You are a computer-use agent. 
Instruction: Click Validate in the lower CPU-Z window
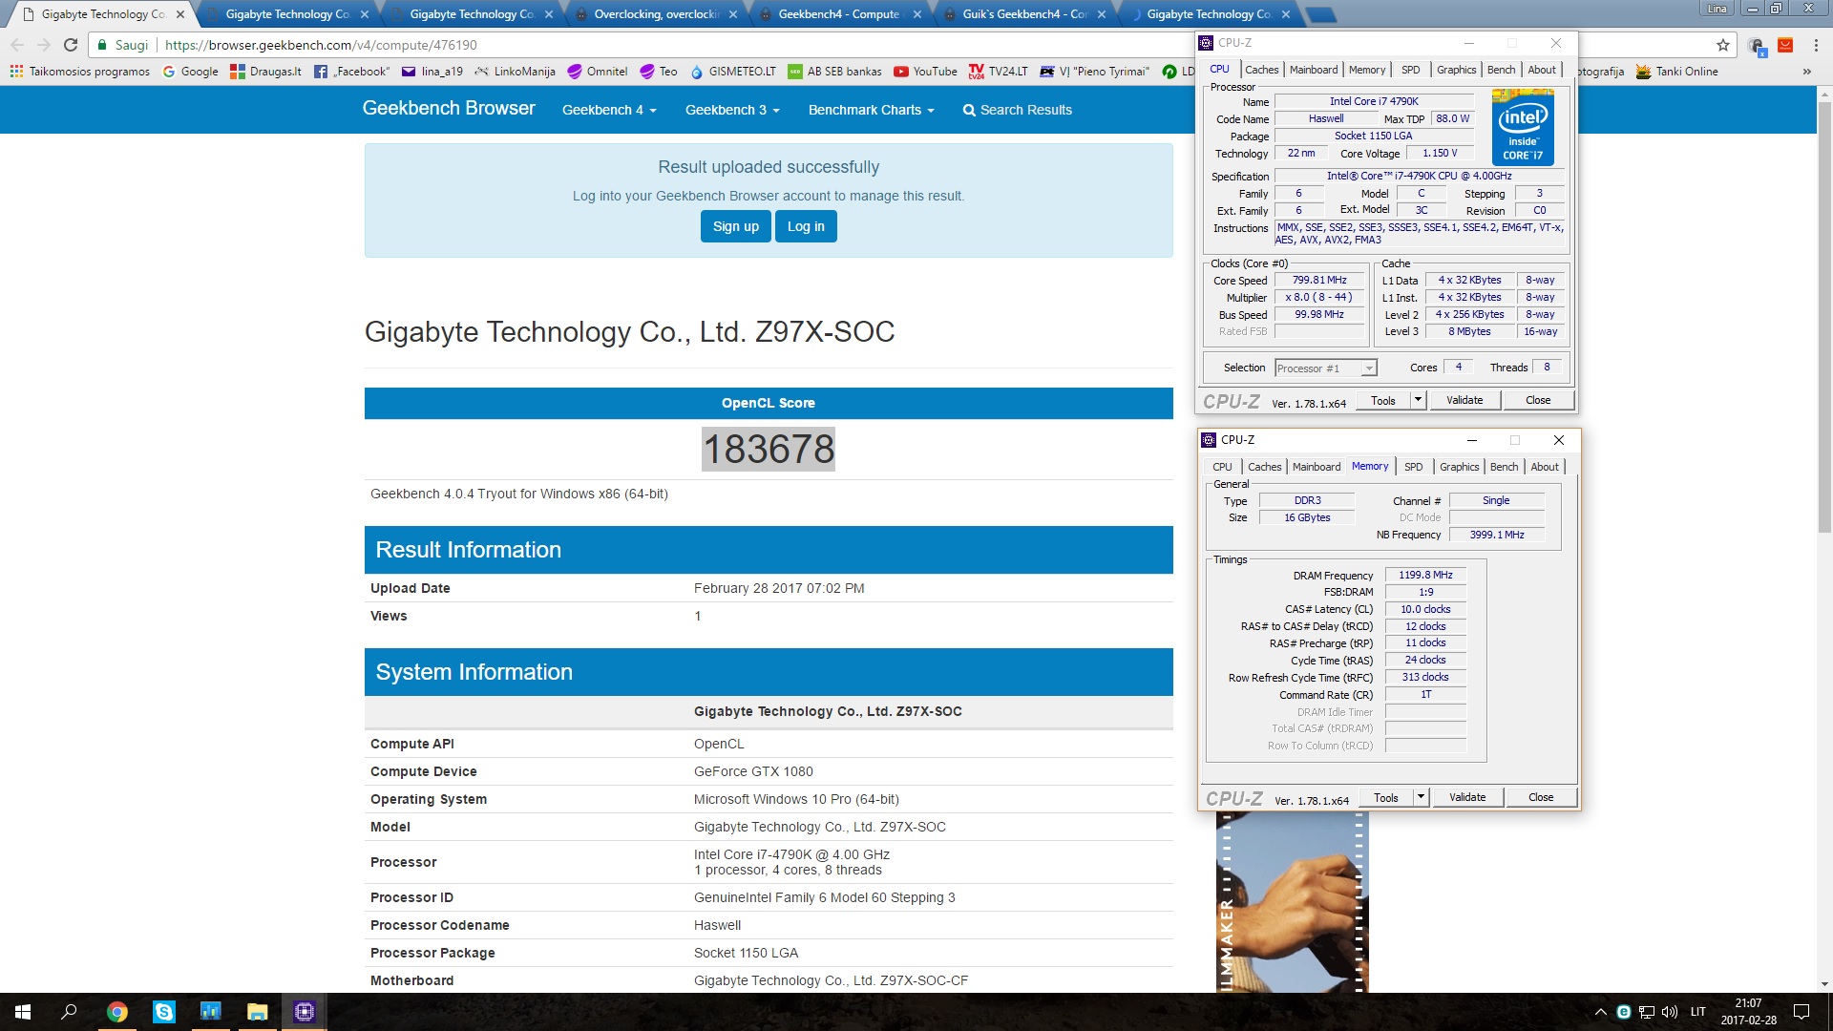click(x=1467, y=797)
